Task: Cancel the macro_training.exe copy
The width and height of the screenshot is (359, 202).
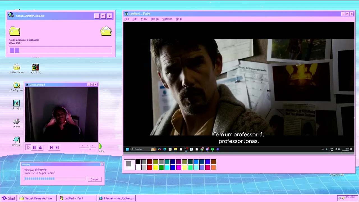Action: pos(94,179)
